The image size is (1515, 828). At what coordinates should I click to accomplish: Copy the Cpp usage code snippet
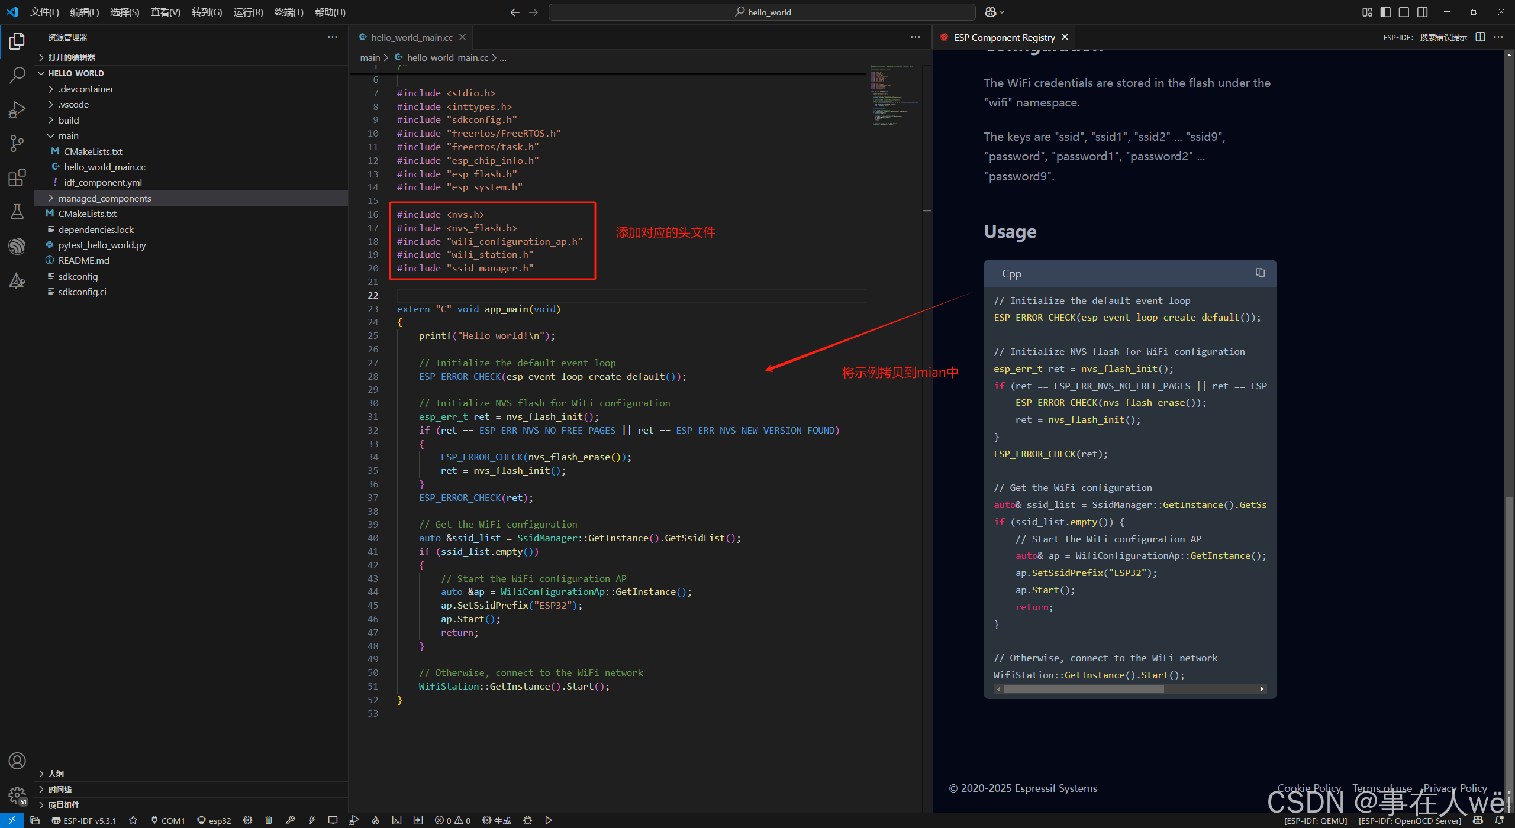(x=1260, y=273)
